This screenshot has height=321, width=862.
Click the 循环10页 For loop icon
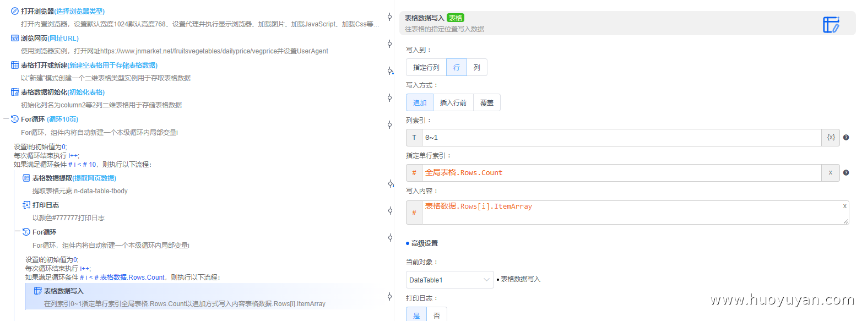pos(15,119)
